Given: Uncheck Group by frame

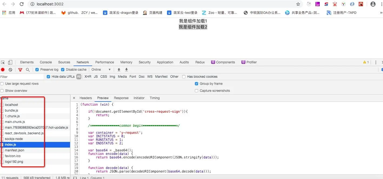Looking at the screenshot, I should (197, 84).
